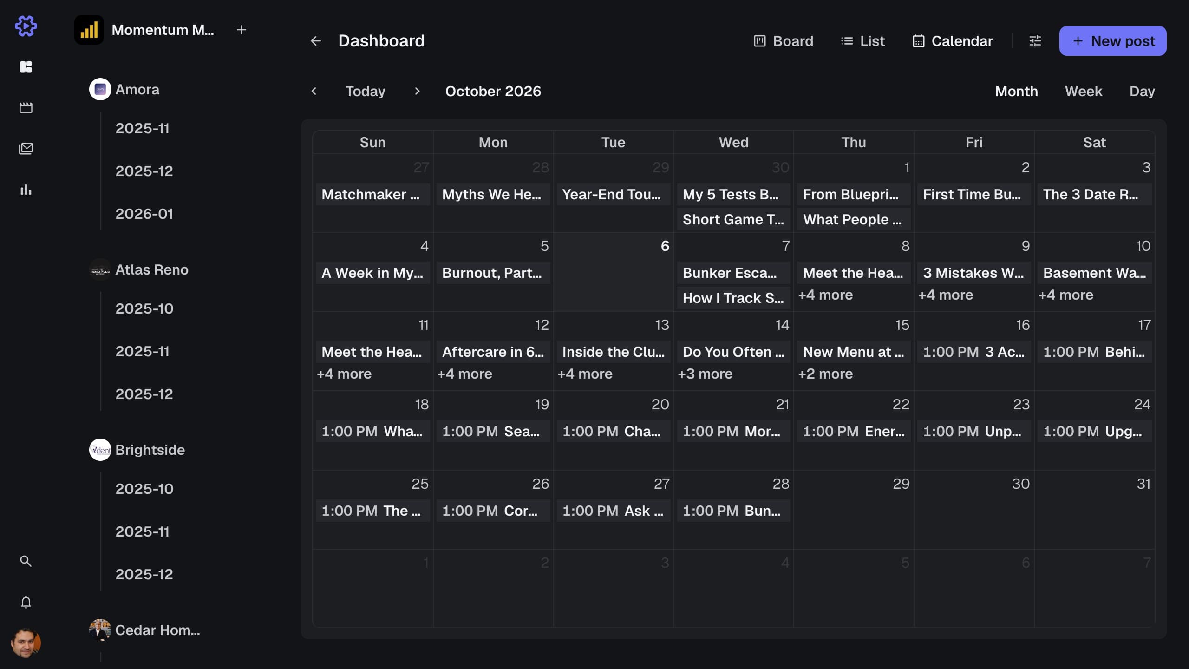Open the calendar icon in left sidebar
The image size is (1189, 669).
[x=26, y=108]
